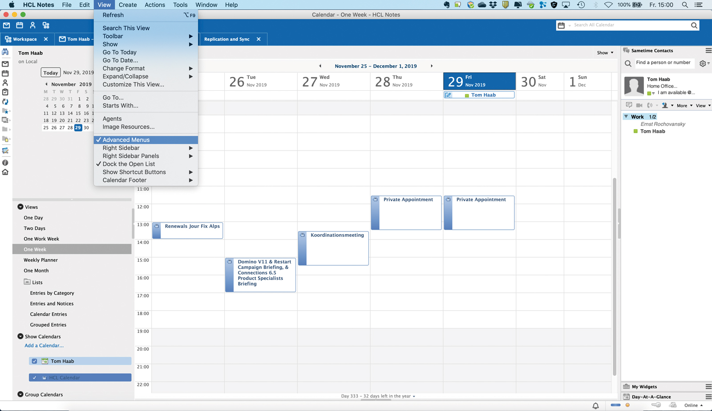This screenshot has width=712, height=411.
Task: Open the Dropbox icon in macOS menu bar
Action: click(x=493, y=5)
